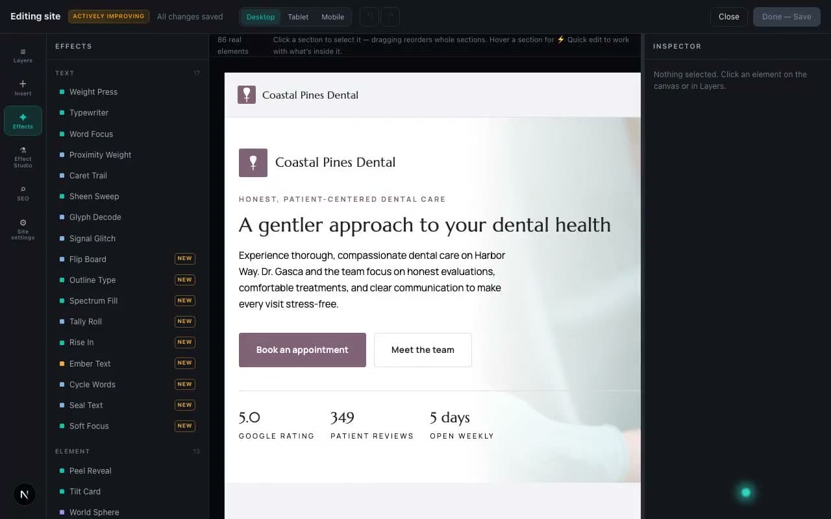Select the Weight Press text effect
The width and height of the screenshot is (831, 519).
pyautogui.click(x=127, y=92)
